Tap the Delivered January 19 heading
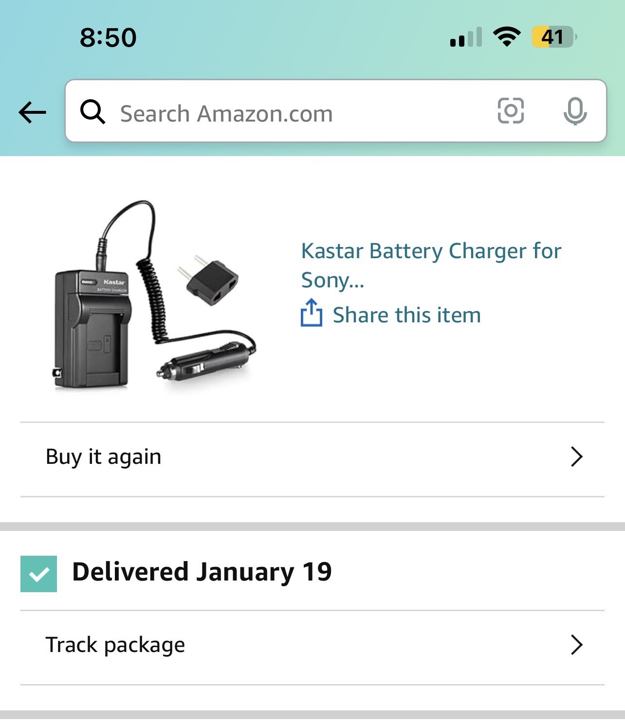Viewport: 625px width, 722px height. click(202, 572)
